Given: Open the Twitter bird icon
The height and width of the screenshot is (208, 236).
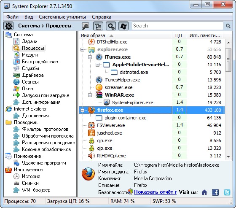Looking at the screenshot, I should click(227, 192).
